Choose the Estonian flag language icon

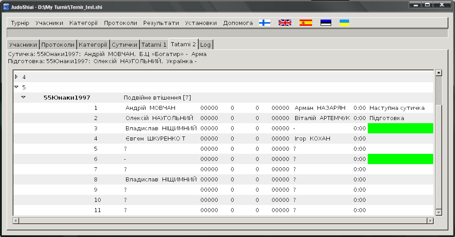tap(326, 23)
